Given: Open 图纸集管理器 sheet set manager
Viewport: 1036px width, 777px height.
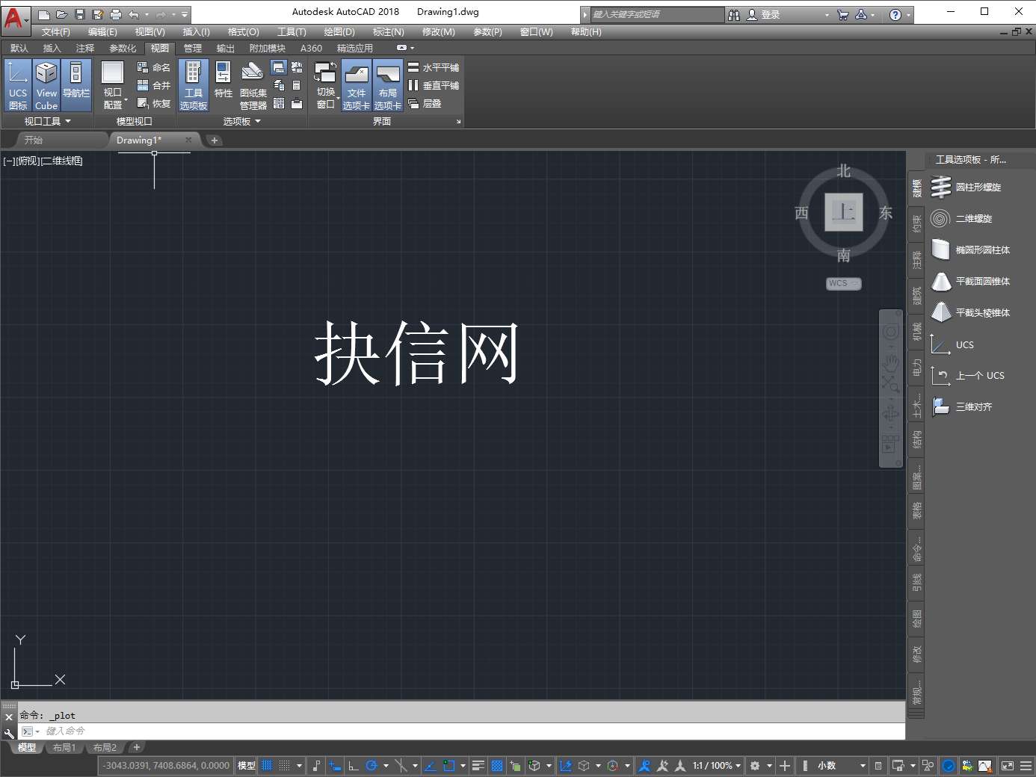Looking at the screenshot, I should 253,86.
